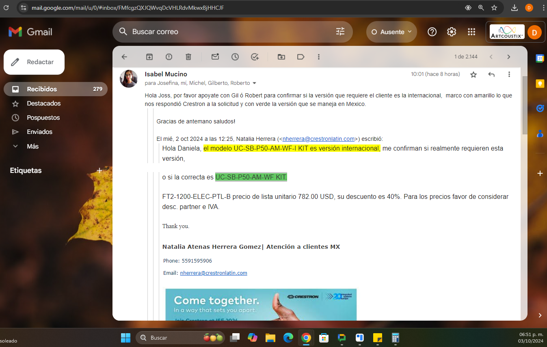Go to the older conversation arrow

(x=508, y=57)
